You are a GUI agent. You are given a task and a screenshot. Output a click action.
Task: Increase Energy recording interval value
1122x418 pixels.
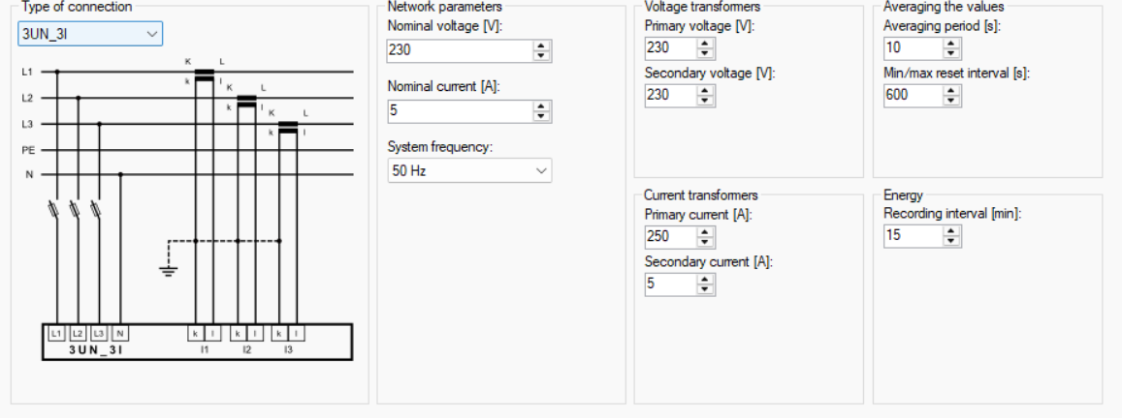click(x=952, y=231)
